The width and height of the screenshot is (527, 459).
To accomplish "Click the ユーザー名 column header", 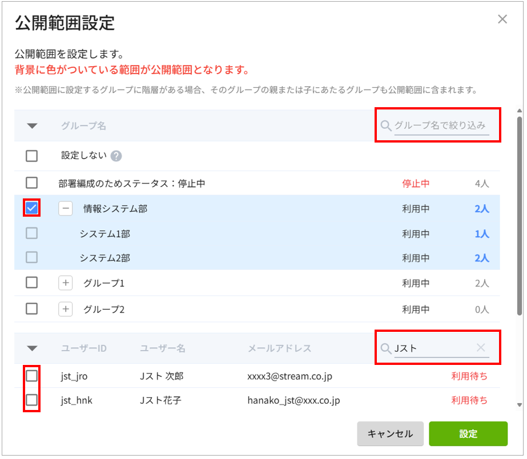I will (x=163, y=348).
